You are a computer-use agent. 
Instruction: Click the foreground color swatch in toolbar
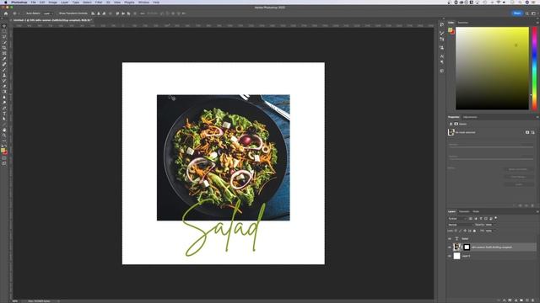pyautogui.click(x=3, y=150)
